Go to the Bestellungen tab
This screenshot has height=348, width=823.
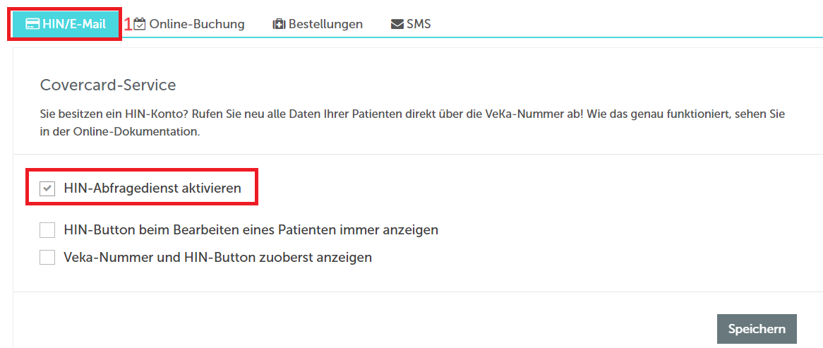[x=318, y=24]
